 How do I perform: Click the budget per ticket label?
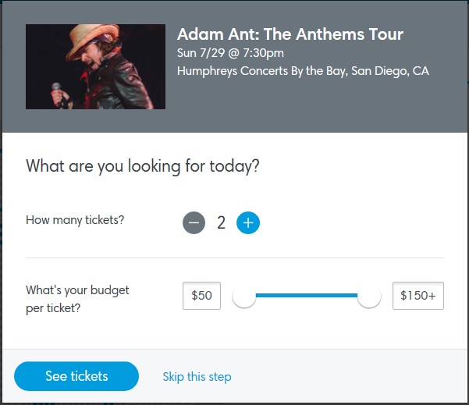pos(77,299)
